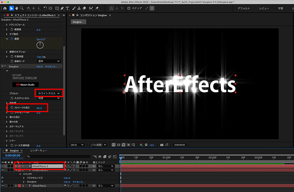Click the motion blur timeline icon
Screen dimensions: 294x192
pyautogui.click(x=110, y=157)
